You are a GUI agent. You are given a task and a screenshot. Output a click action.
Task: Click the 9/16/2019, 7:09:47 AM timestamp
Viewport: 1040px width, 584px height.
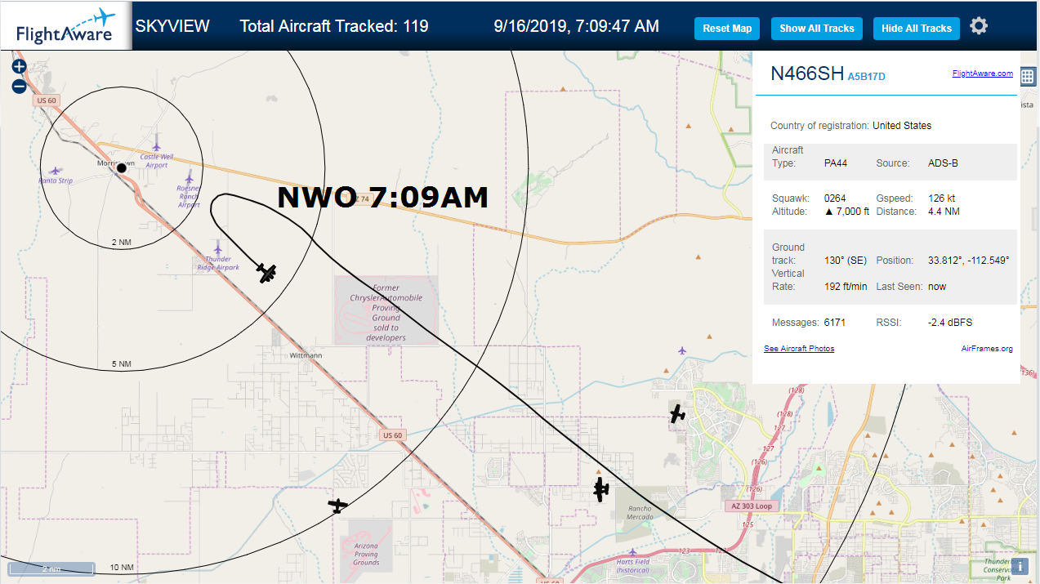pos(577,26)
